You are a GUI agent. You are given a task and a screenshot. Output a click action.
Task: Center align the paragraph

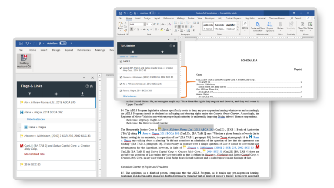pos(179,27)
